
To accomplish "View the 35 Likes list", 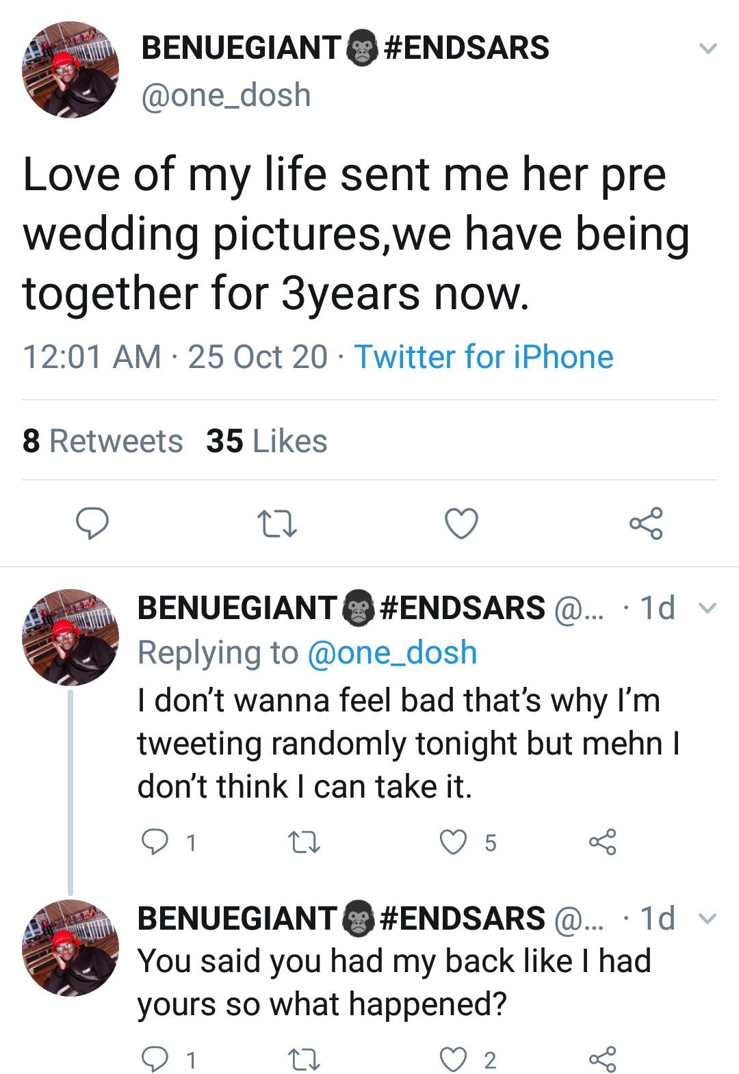I will (x=267, y=441).
